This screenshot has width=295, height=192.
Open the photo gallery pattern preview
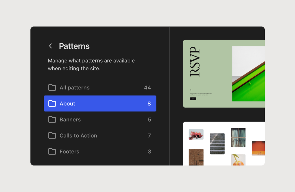click(x=228, y=144)
